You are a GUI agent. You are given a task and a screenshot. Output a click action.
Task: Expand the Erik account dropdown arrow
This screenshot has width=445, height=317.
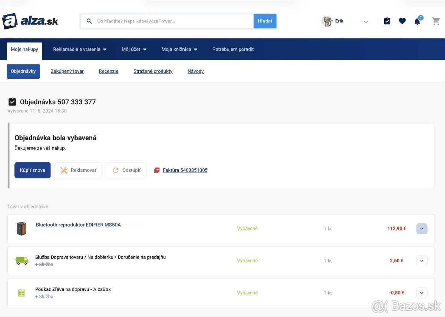pos(366,21)
